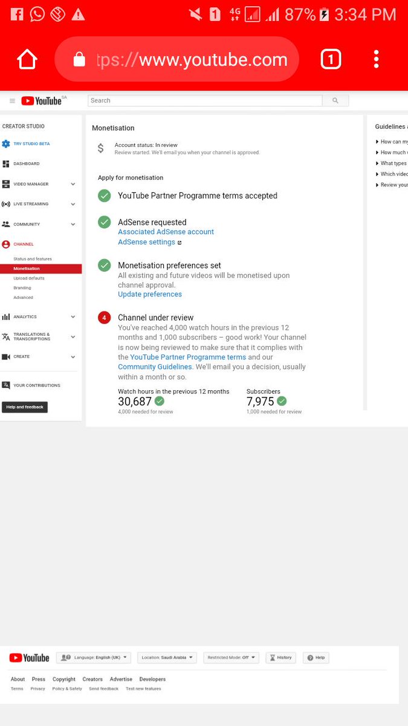
Task: Click the footer Help button
Action: (x=316, y=658)
